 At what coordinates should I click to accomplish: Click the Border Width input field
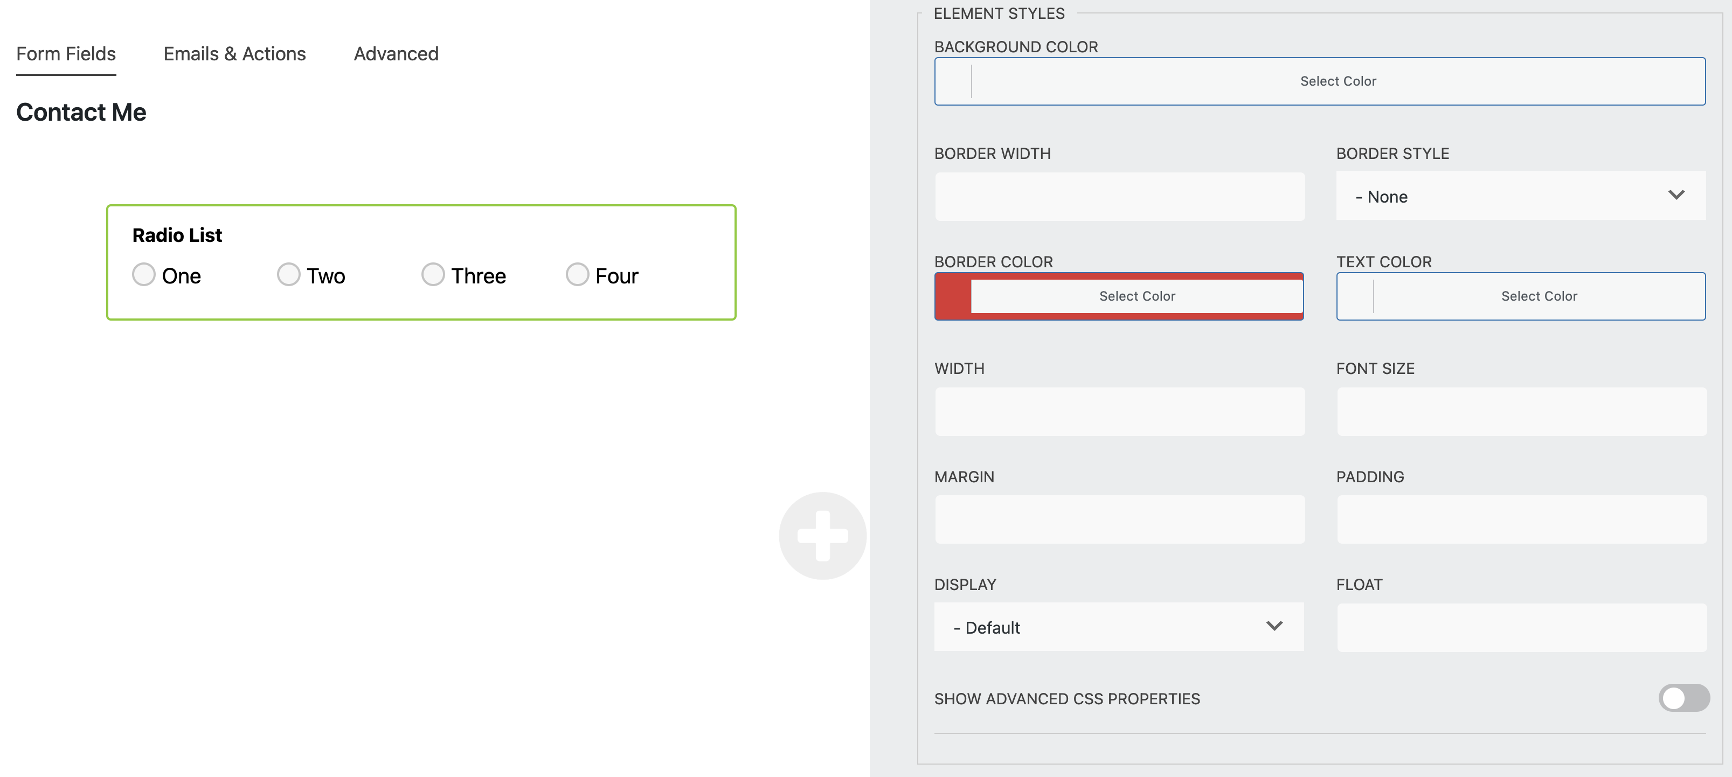click(1118, 196)
